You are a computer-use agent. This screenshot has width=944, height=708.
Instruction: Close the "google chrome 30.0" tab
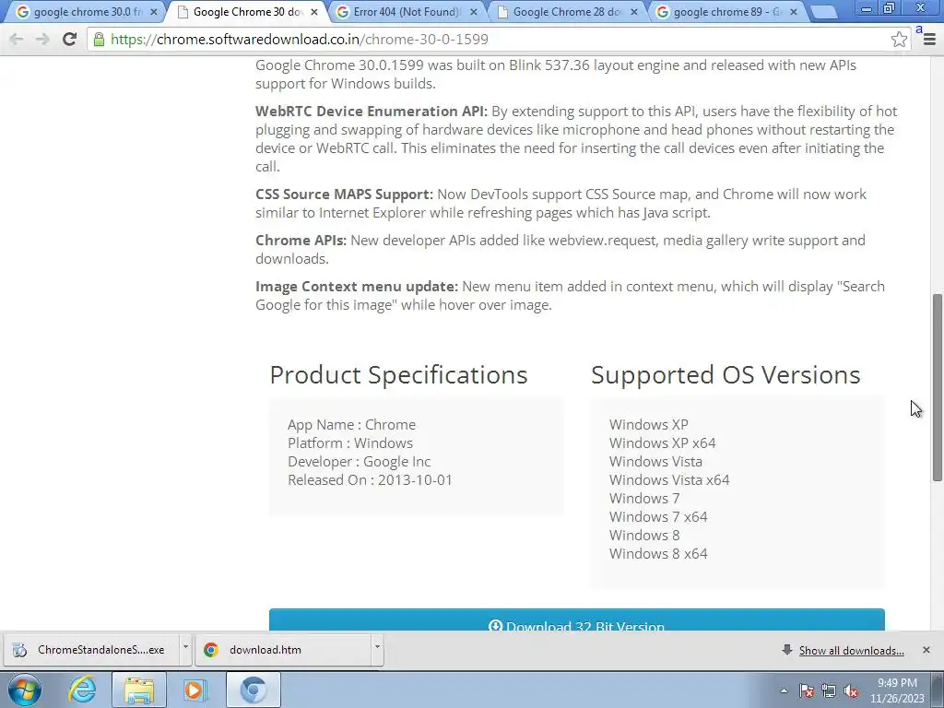154,11
